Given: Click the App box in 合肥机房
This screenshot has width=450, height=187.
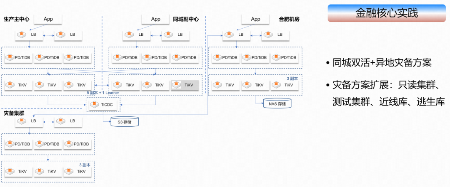Looking at the screenshot, I should [255, 19].
